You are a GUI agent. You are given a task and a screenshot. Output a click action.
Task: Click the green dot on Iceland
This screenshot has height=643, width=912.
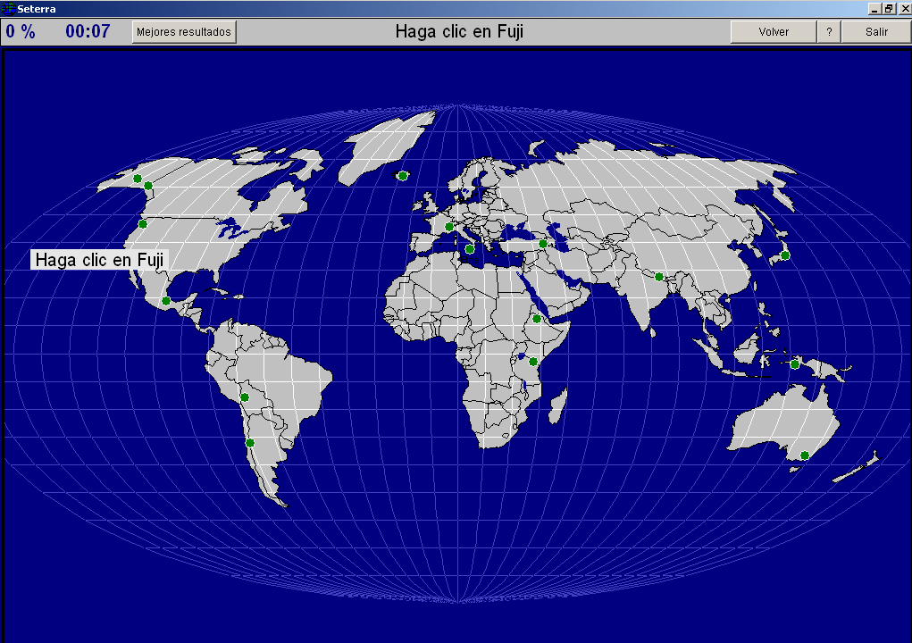click(403, 176)
